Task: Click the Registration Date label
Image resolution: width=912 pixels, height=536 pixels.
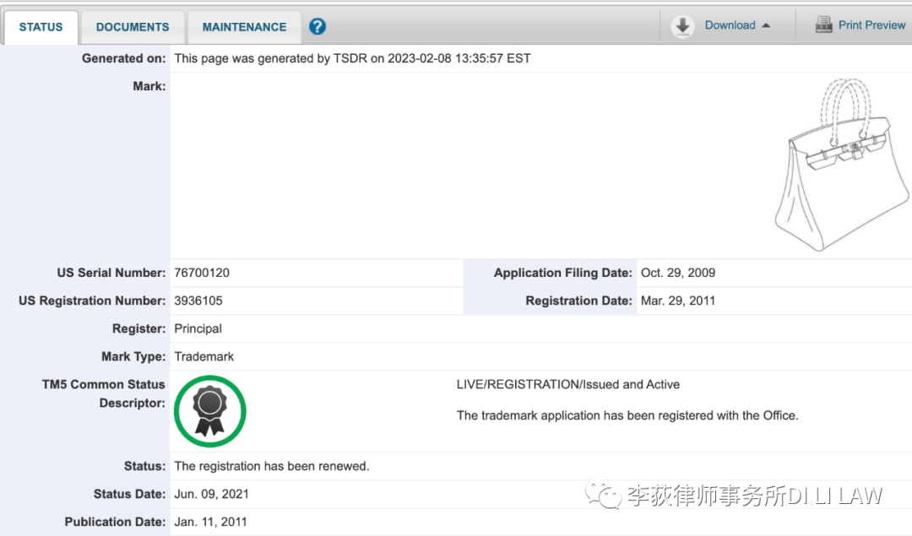Action: pos(578,300)
